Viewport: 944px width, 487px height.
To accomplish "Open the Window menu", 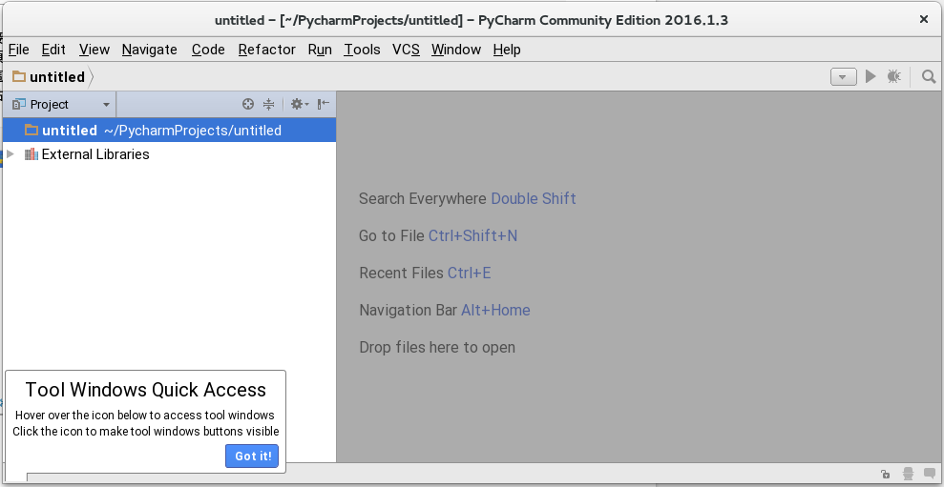I will pos(455,50).
